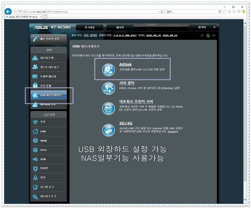The image size is (251, 208).
Task: Click the search magnifier icon
Action: tap(219, 12)
